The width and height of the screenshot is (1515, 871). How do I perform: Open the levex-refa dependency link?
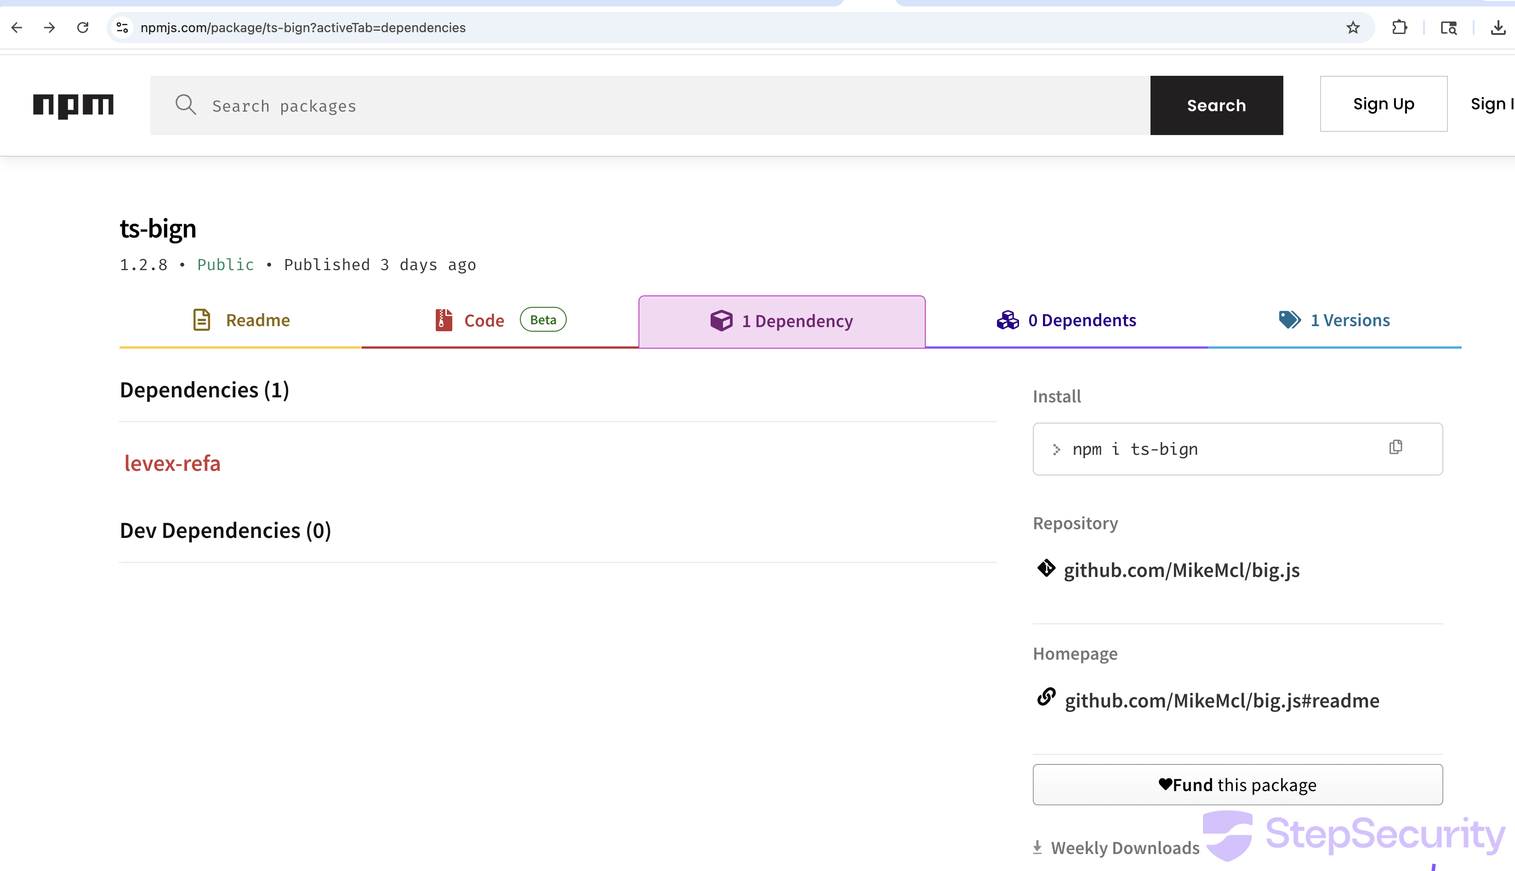tap(172, 464)
